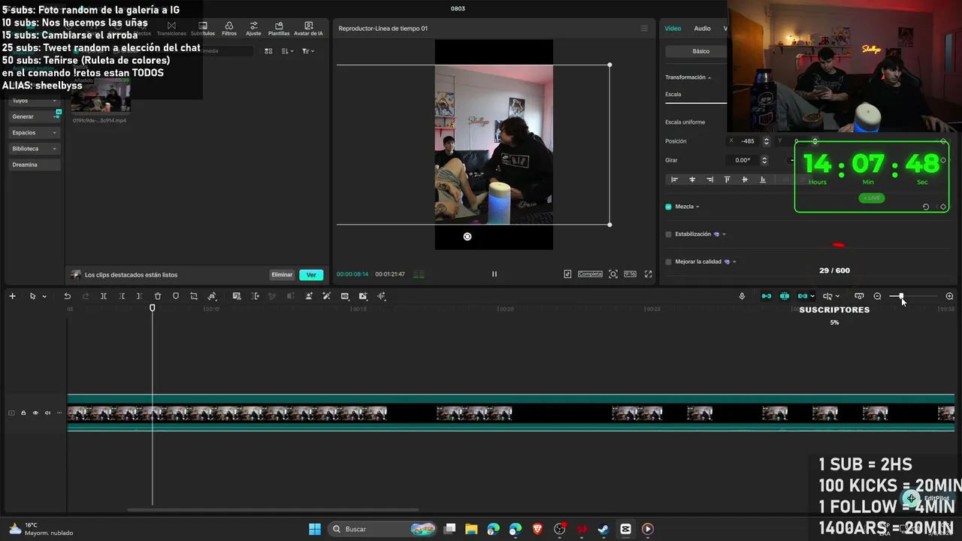Open the Windows Start menu
Viewport: 962px width, 541px height.
[x=315, y=529]
